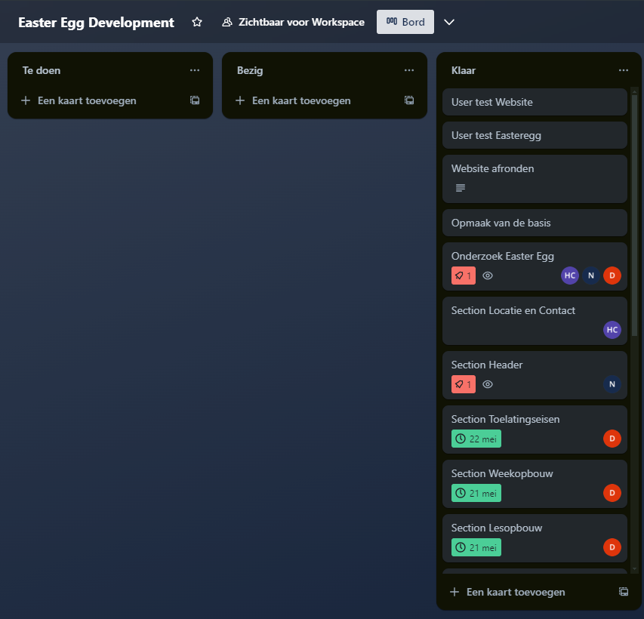Open Zichtbaar voor Workspace visibility settings
This screenshot has width=644, height=619.
[293, 23]
